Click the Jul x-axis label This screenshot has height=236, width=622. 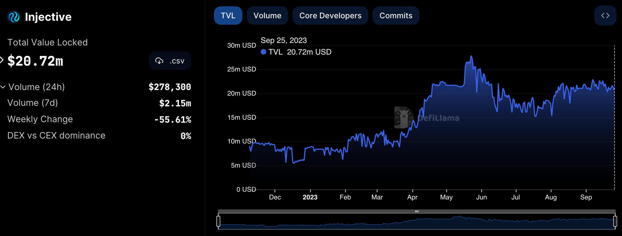click(516, 197)
